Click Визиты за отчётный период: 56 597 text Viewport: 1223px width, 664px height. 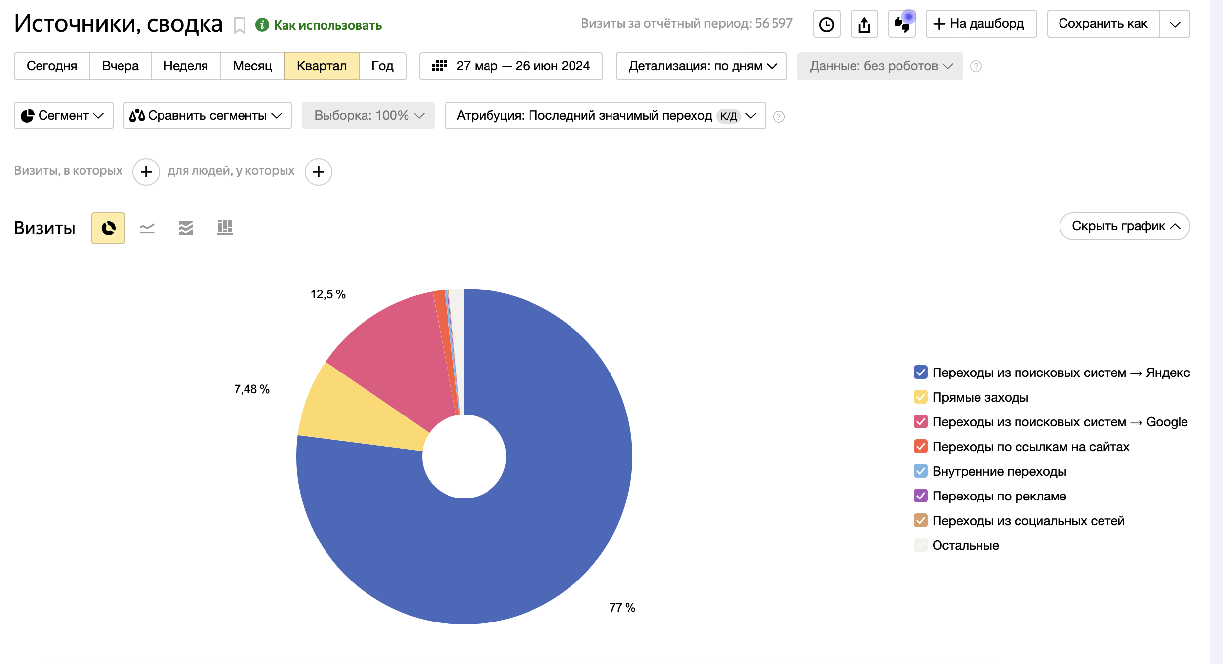[687, 23]
